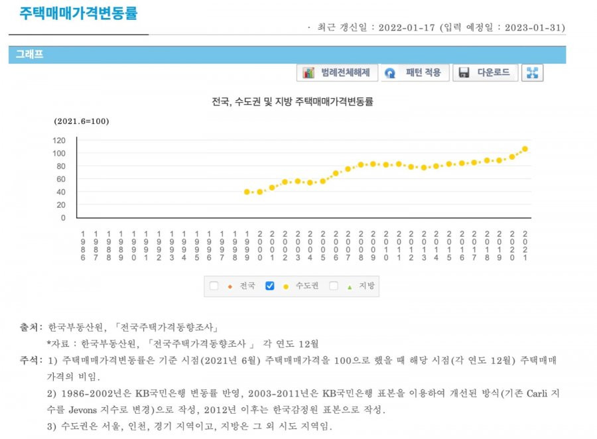Click the 수도권 legend label text
597x439 pixels.
click(307, 286)
